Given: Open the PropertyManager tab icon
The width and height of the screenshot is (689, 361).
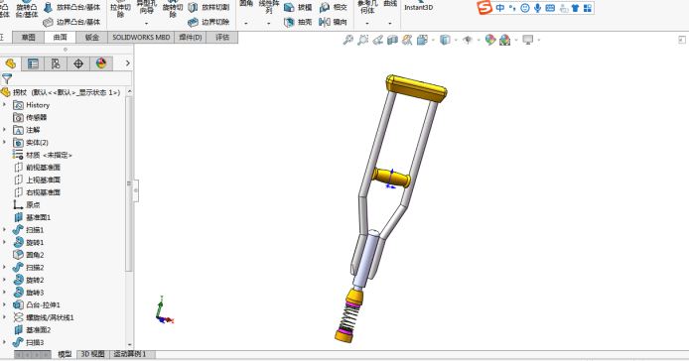Looking at the screenshot, I should point(33,63).
